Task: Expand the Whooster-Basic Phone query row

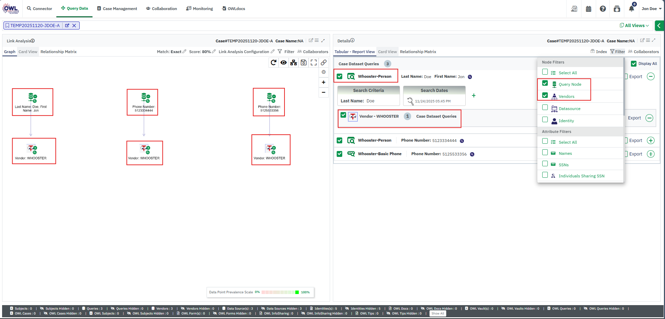Action: [650, 154]
